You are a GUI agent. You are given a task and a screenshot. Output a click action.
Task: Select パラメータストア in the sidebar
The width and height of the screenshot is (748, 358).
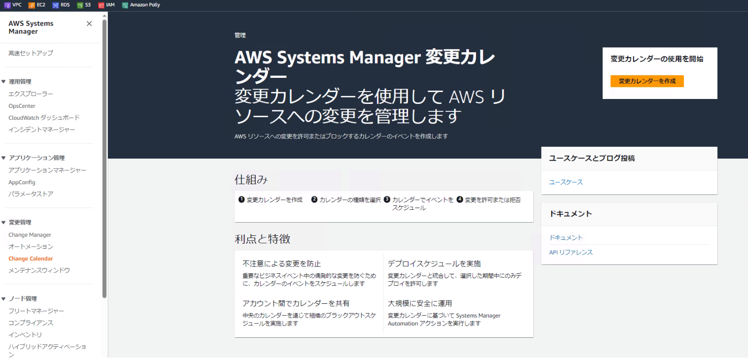(31, 194)
